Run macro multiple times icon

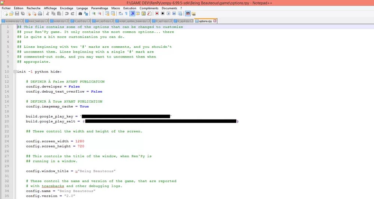pos(174,13)
